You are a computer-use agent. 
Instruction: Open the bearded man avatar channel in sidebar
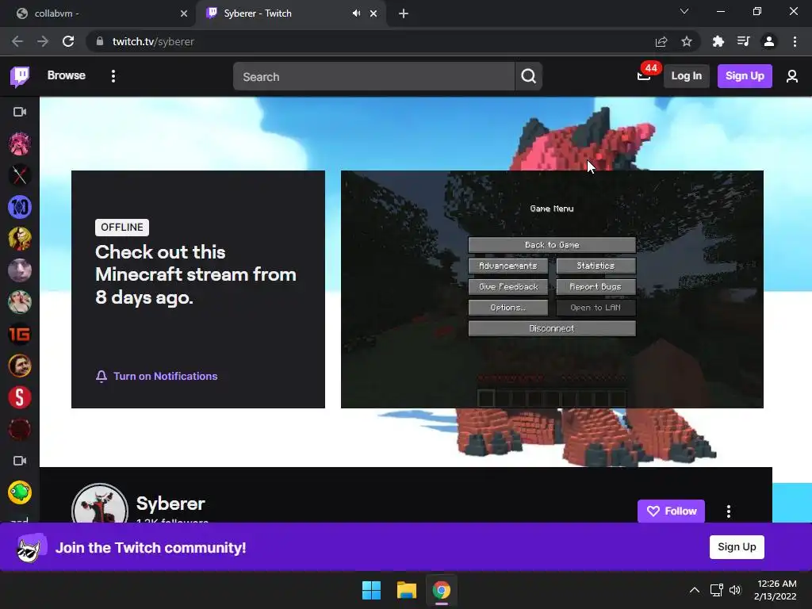point(20,366)
